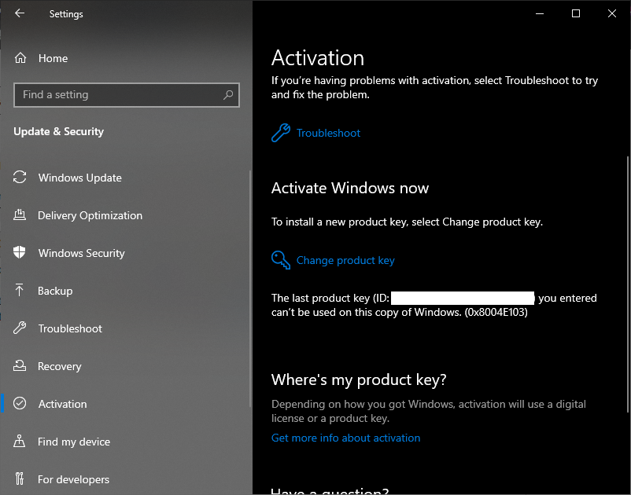Click the Delivery Optimization icon
This screenshot has height=495, width=631.
click(x=20, y=215)
